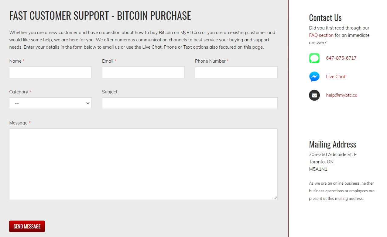Focus the Email input field

(143, 72)
